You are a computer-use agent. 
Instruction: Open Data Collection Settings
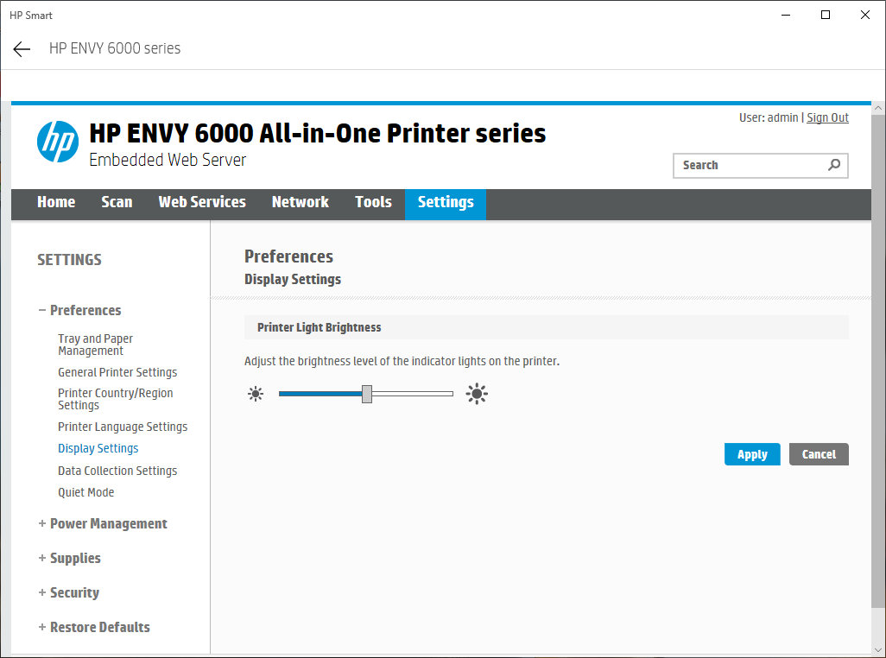tap(117, 471)
